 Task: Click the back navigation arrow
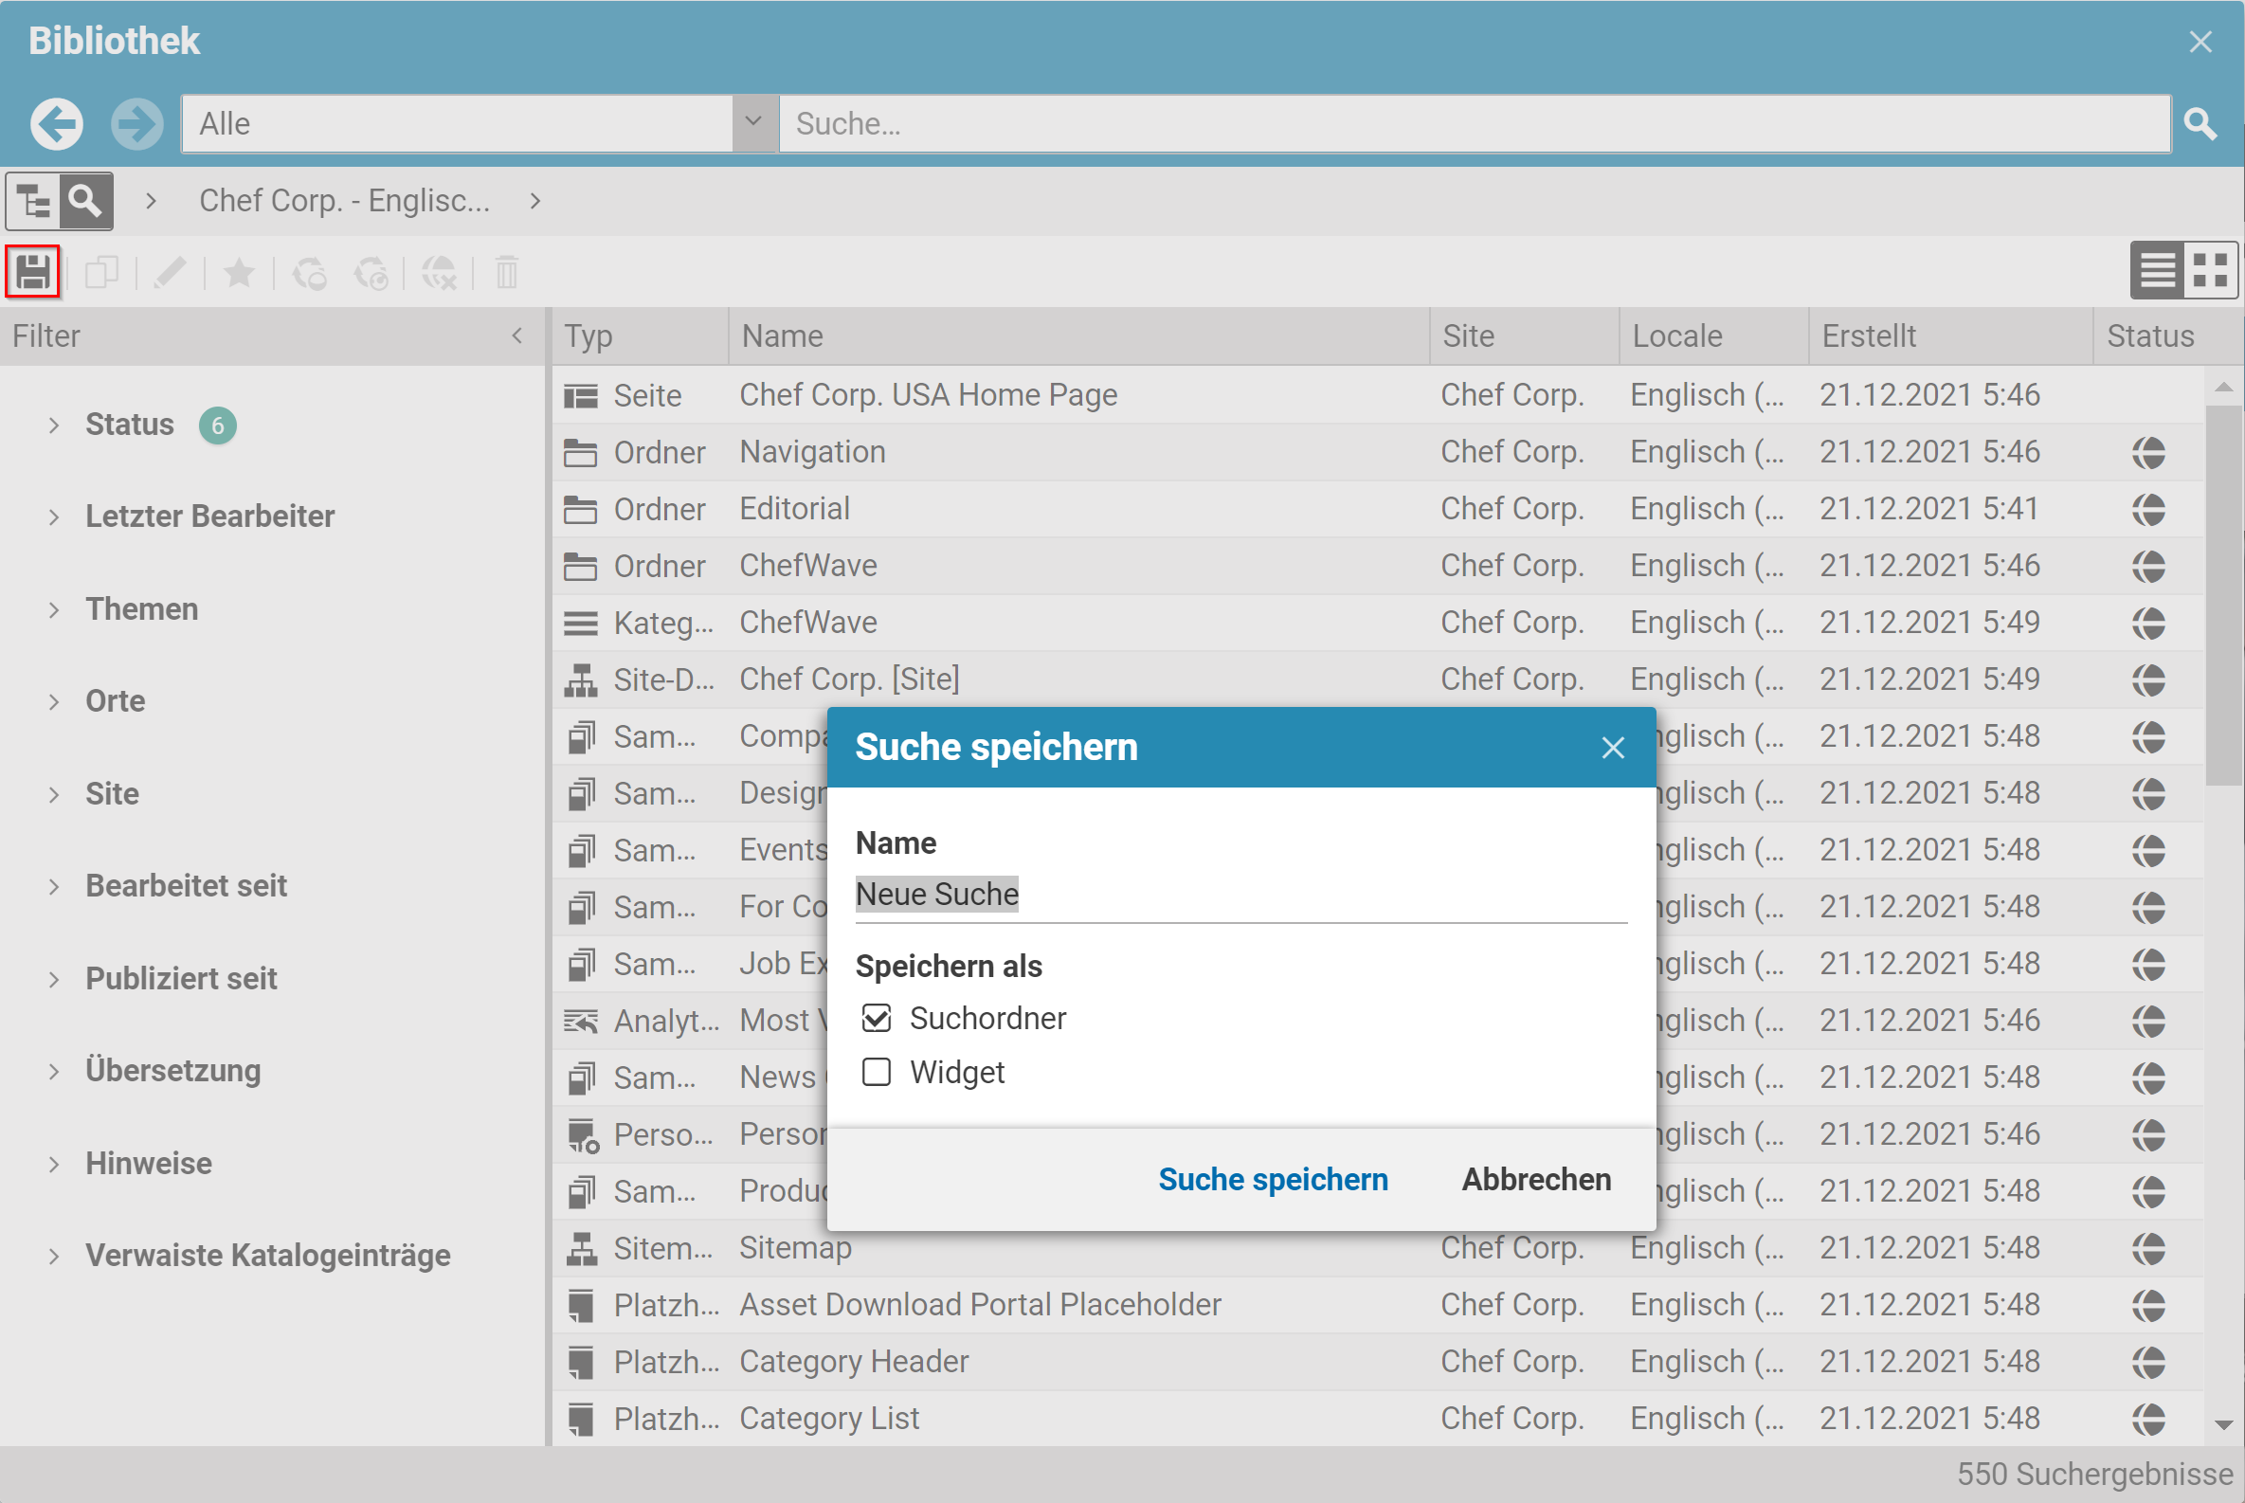57,123
